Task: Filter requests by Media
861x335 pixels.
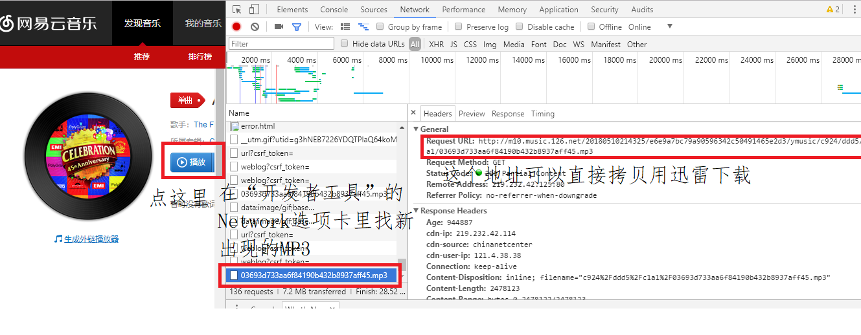Action: click(514, 45)
